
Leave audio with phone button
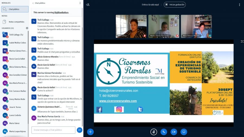[x=164, y=132]
